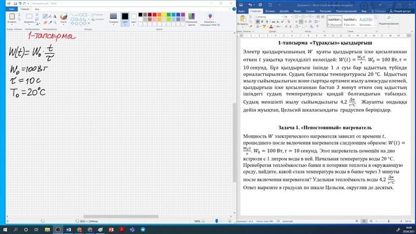This screenshot has width=416, height=234.
Task: Open the font name dropdown in Word
Action: [x=282, y=17]
